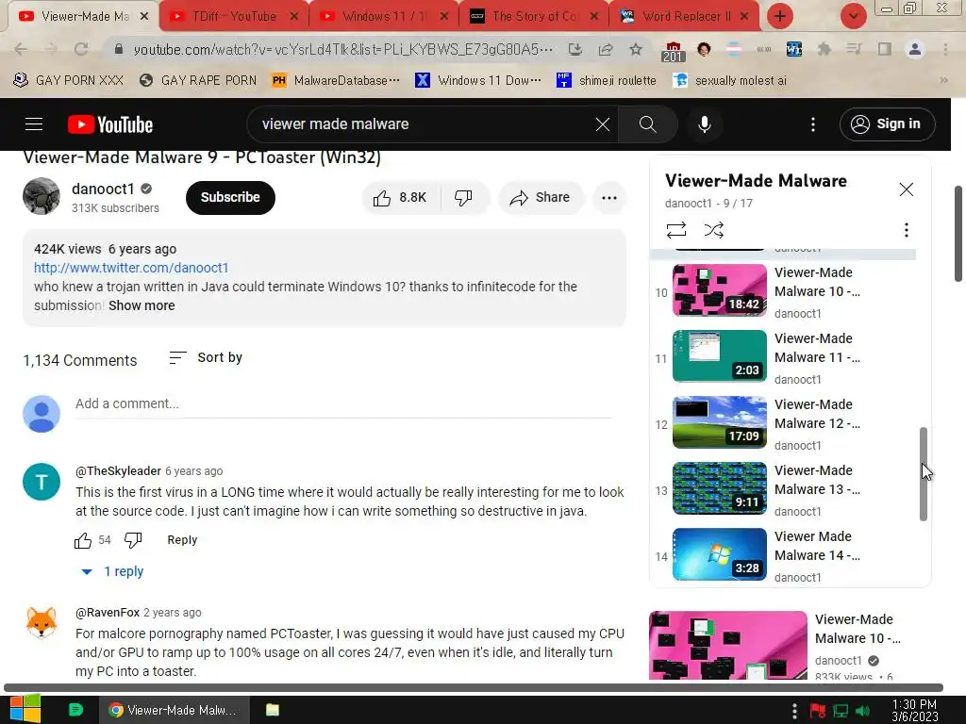Toggle loop playlist

(x=675, y=230)
